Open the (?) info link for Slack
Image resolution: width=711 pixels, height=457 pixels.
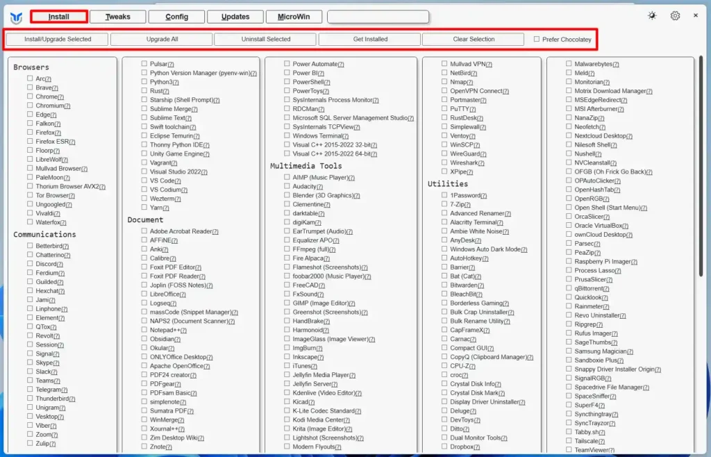pos(54,372)
